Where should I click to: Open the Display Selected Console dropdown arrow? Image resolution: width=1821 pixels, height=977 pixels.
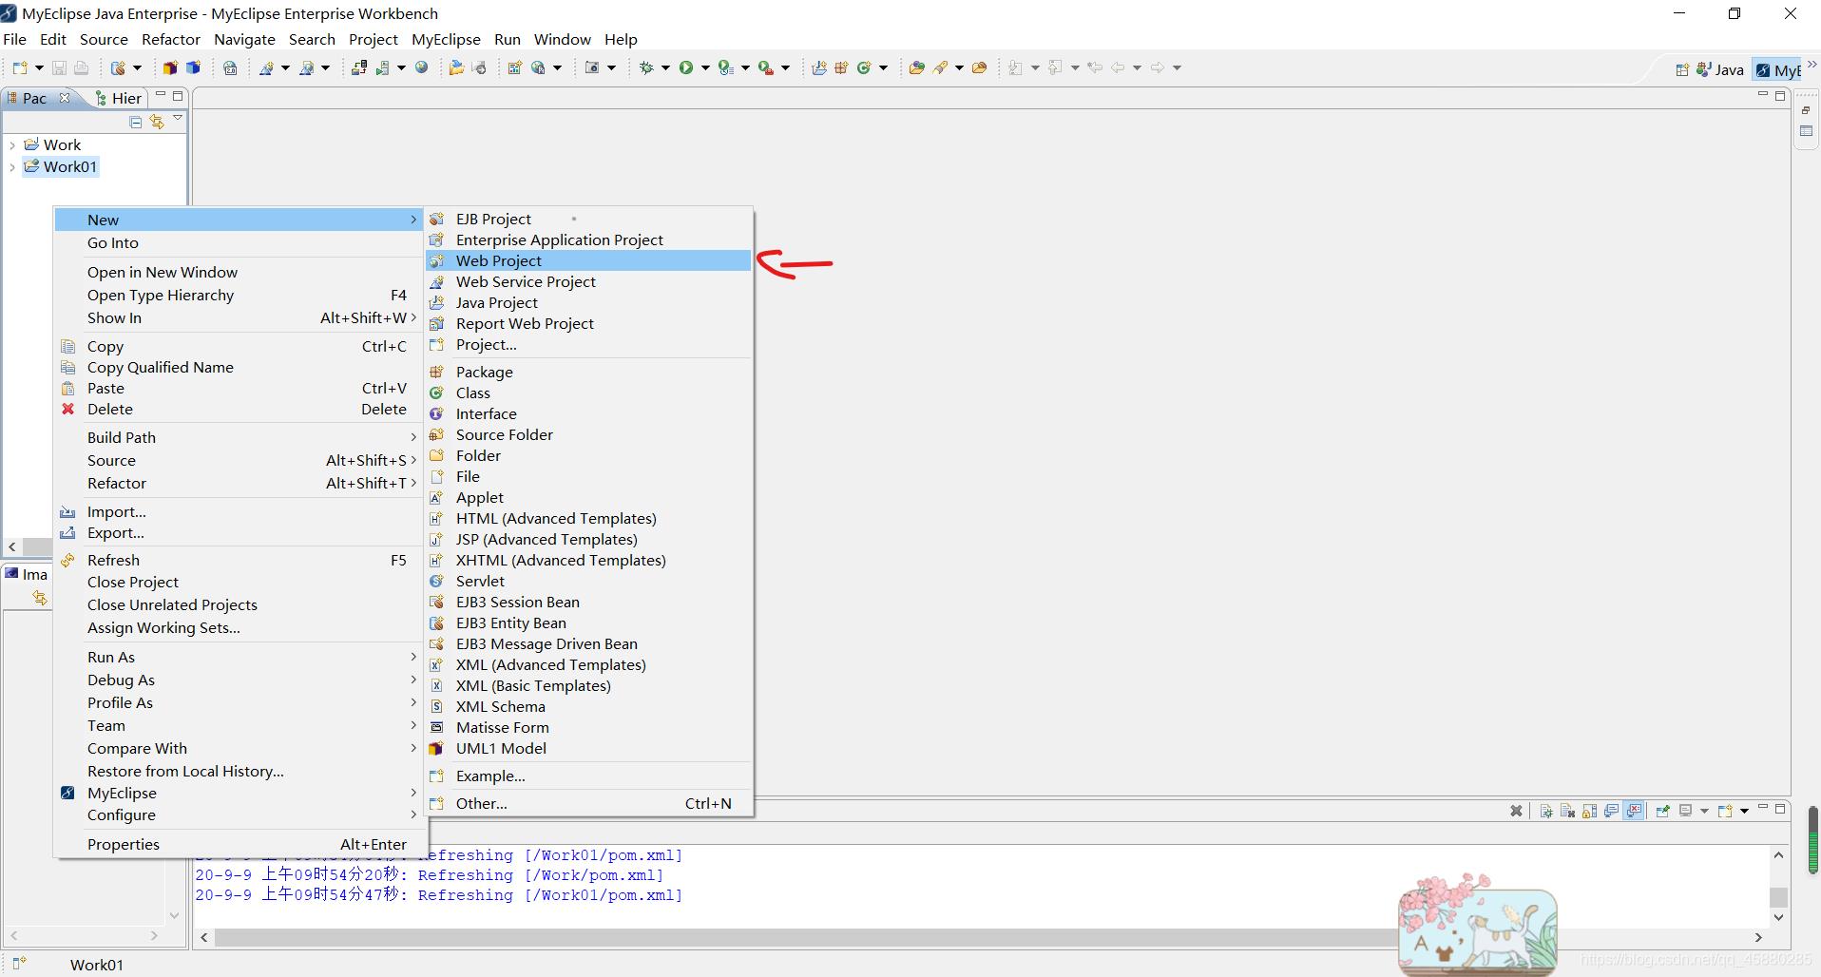click(x=1704, y=811)
